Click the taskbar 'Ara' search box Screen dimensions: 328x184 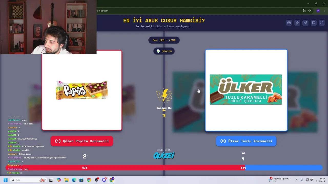pyautogui.click(x=29, y=180)
